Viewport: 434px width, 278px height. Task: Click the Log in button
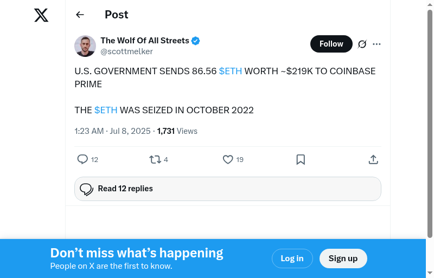[x=292, y=258]
